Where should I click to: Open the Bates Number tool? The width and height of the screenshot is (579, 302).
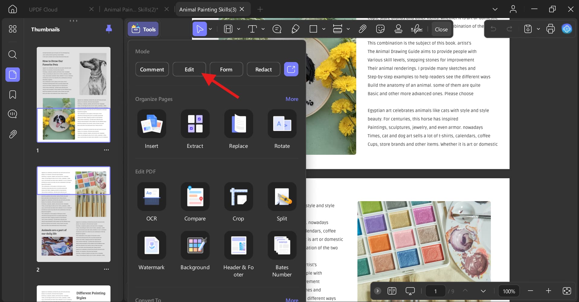point(282,245)
